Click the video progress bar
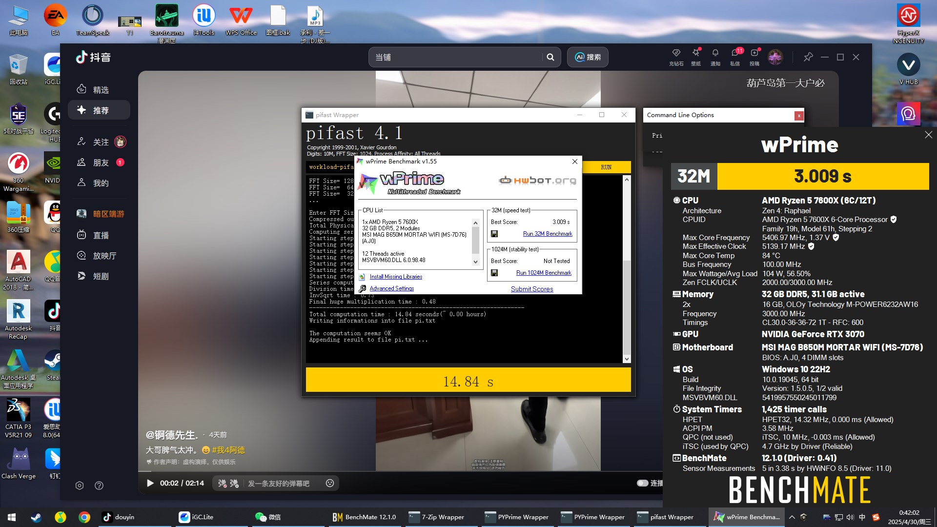The width and height of the screenshot is (937, 527). tap(400, 471)
